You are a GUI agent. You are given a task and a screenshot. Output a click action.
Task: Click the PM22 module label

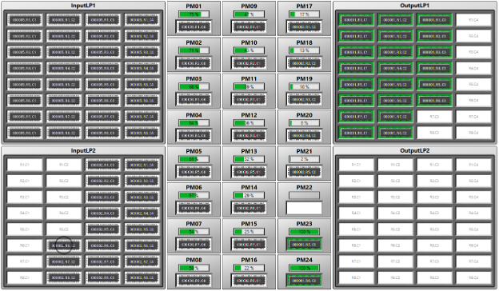click(x=304, y=188)
